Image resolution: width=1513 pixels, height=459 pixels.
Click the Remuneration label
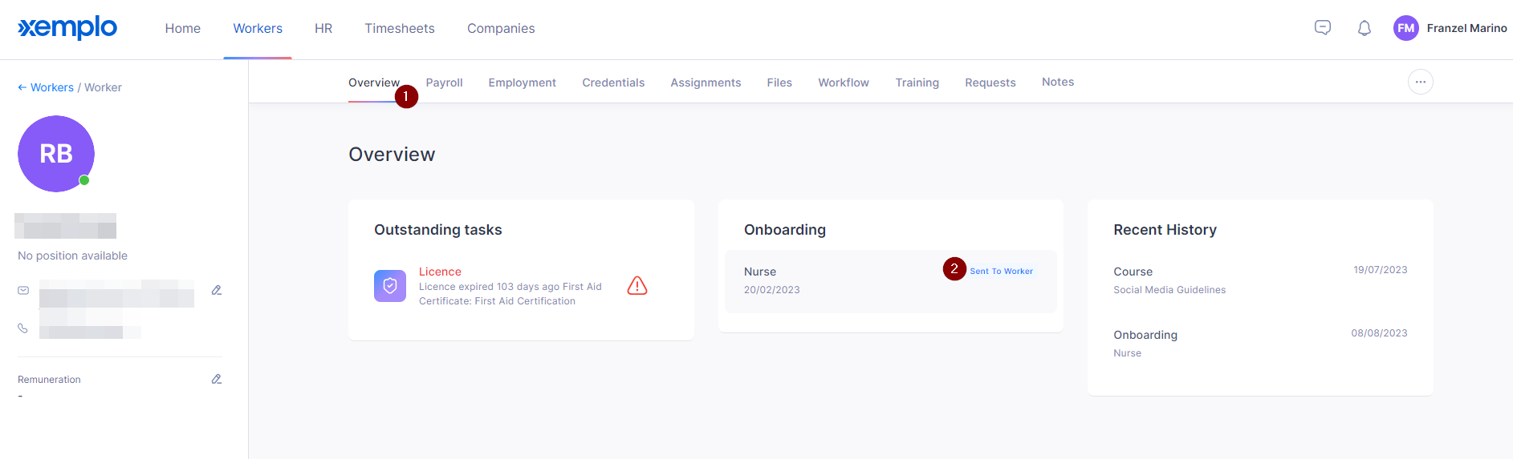coord(49,380)
